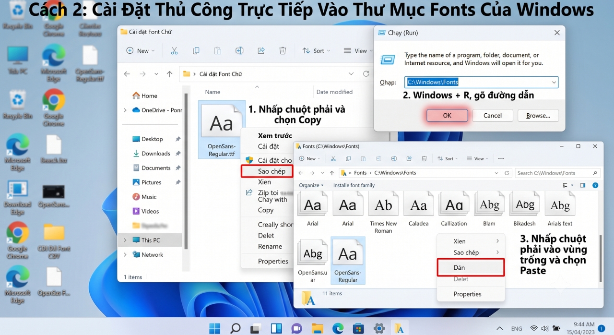Go back in the Fonts window
This screenshot has width=614, height=335.
[x=301, y=173]
